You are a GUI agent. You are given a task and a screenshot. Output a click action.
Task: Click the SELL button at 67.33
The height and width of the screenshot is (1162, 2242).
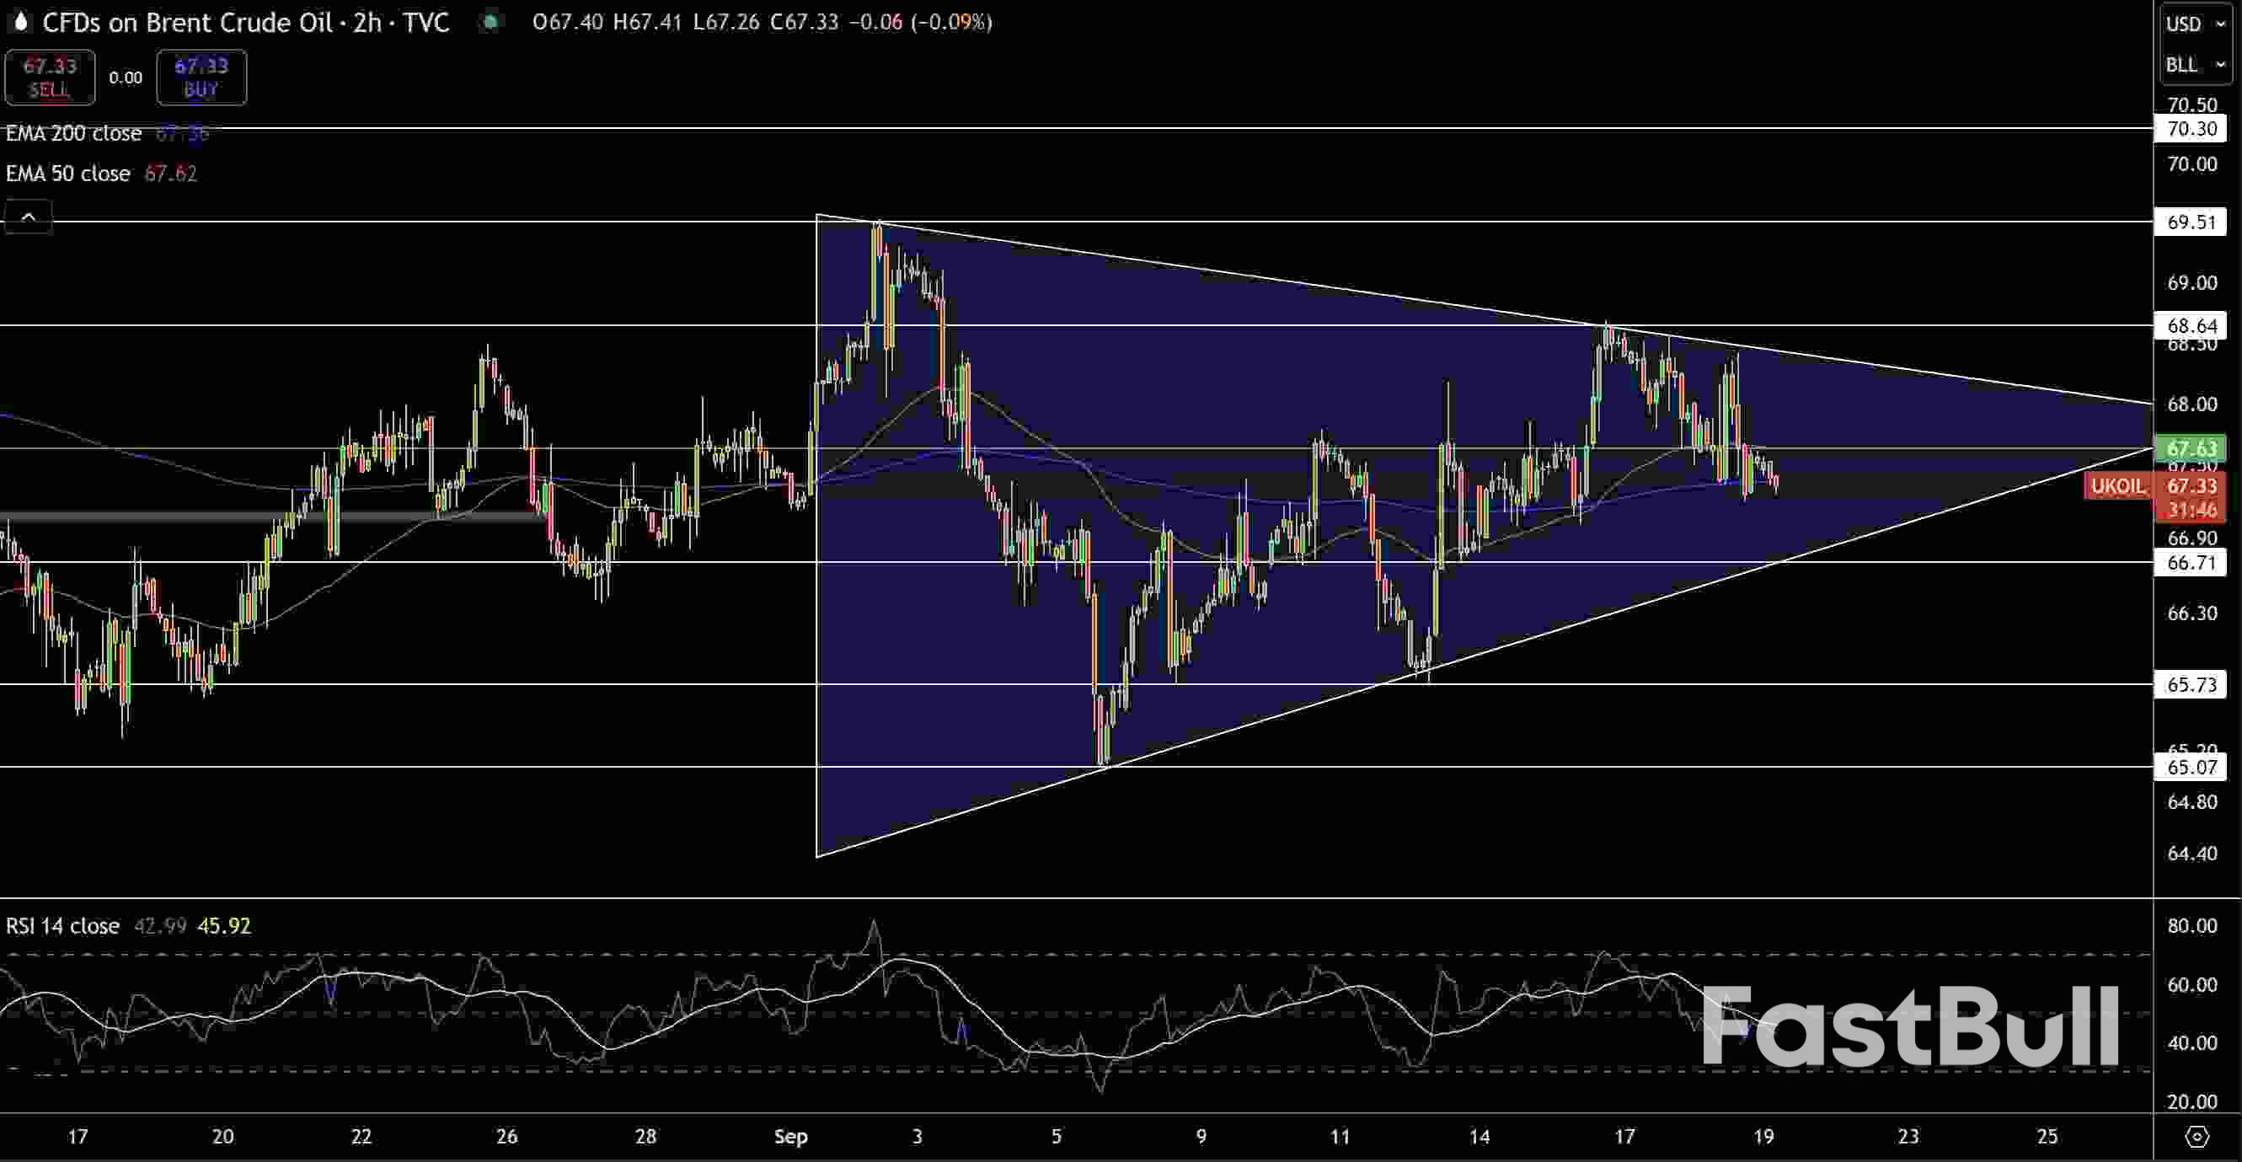50,77
